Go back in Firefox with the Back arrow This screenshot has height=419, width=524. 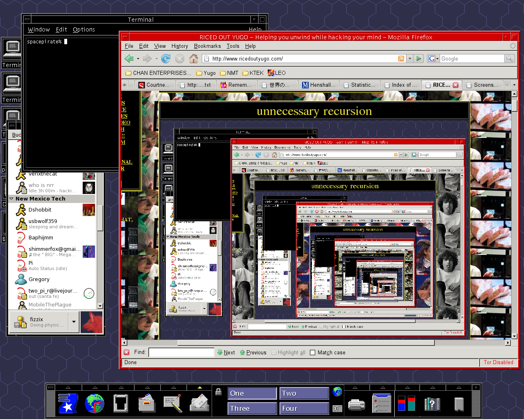point(129,59)
